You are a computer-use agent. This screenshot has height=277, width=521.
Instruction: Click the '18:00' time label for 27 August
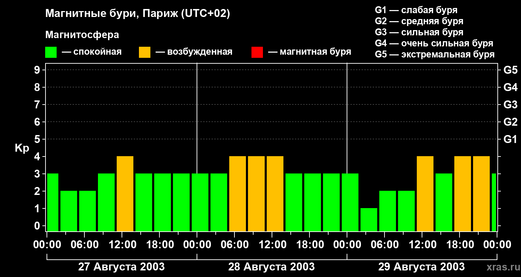(x=159, y=244)
